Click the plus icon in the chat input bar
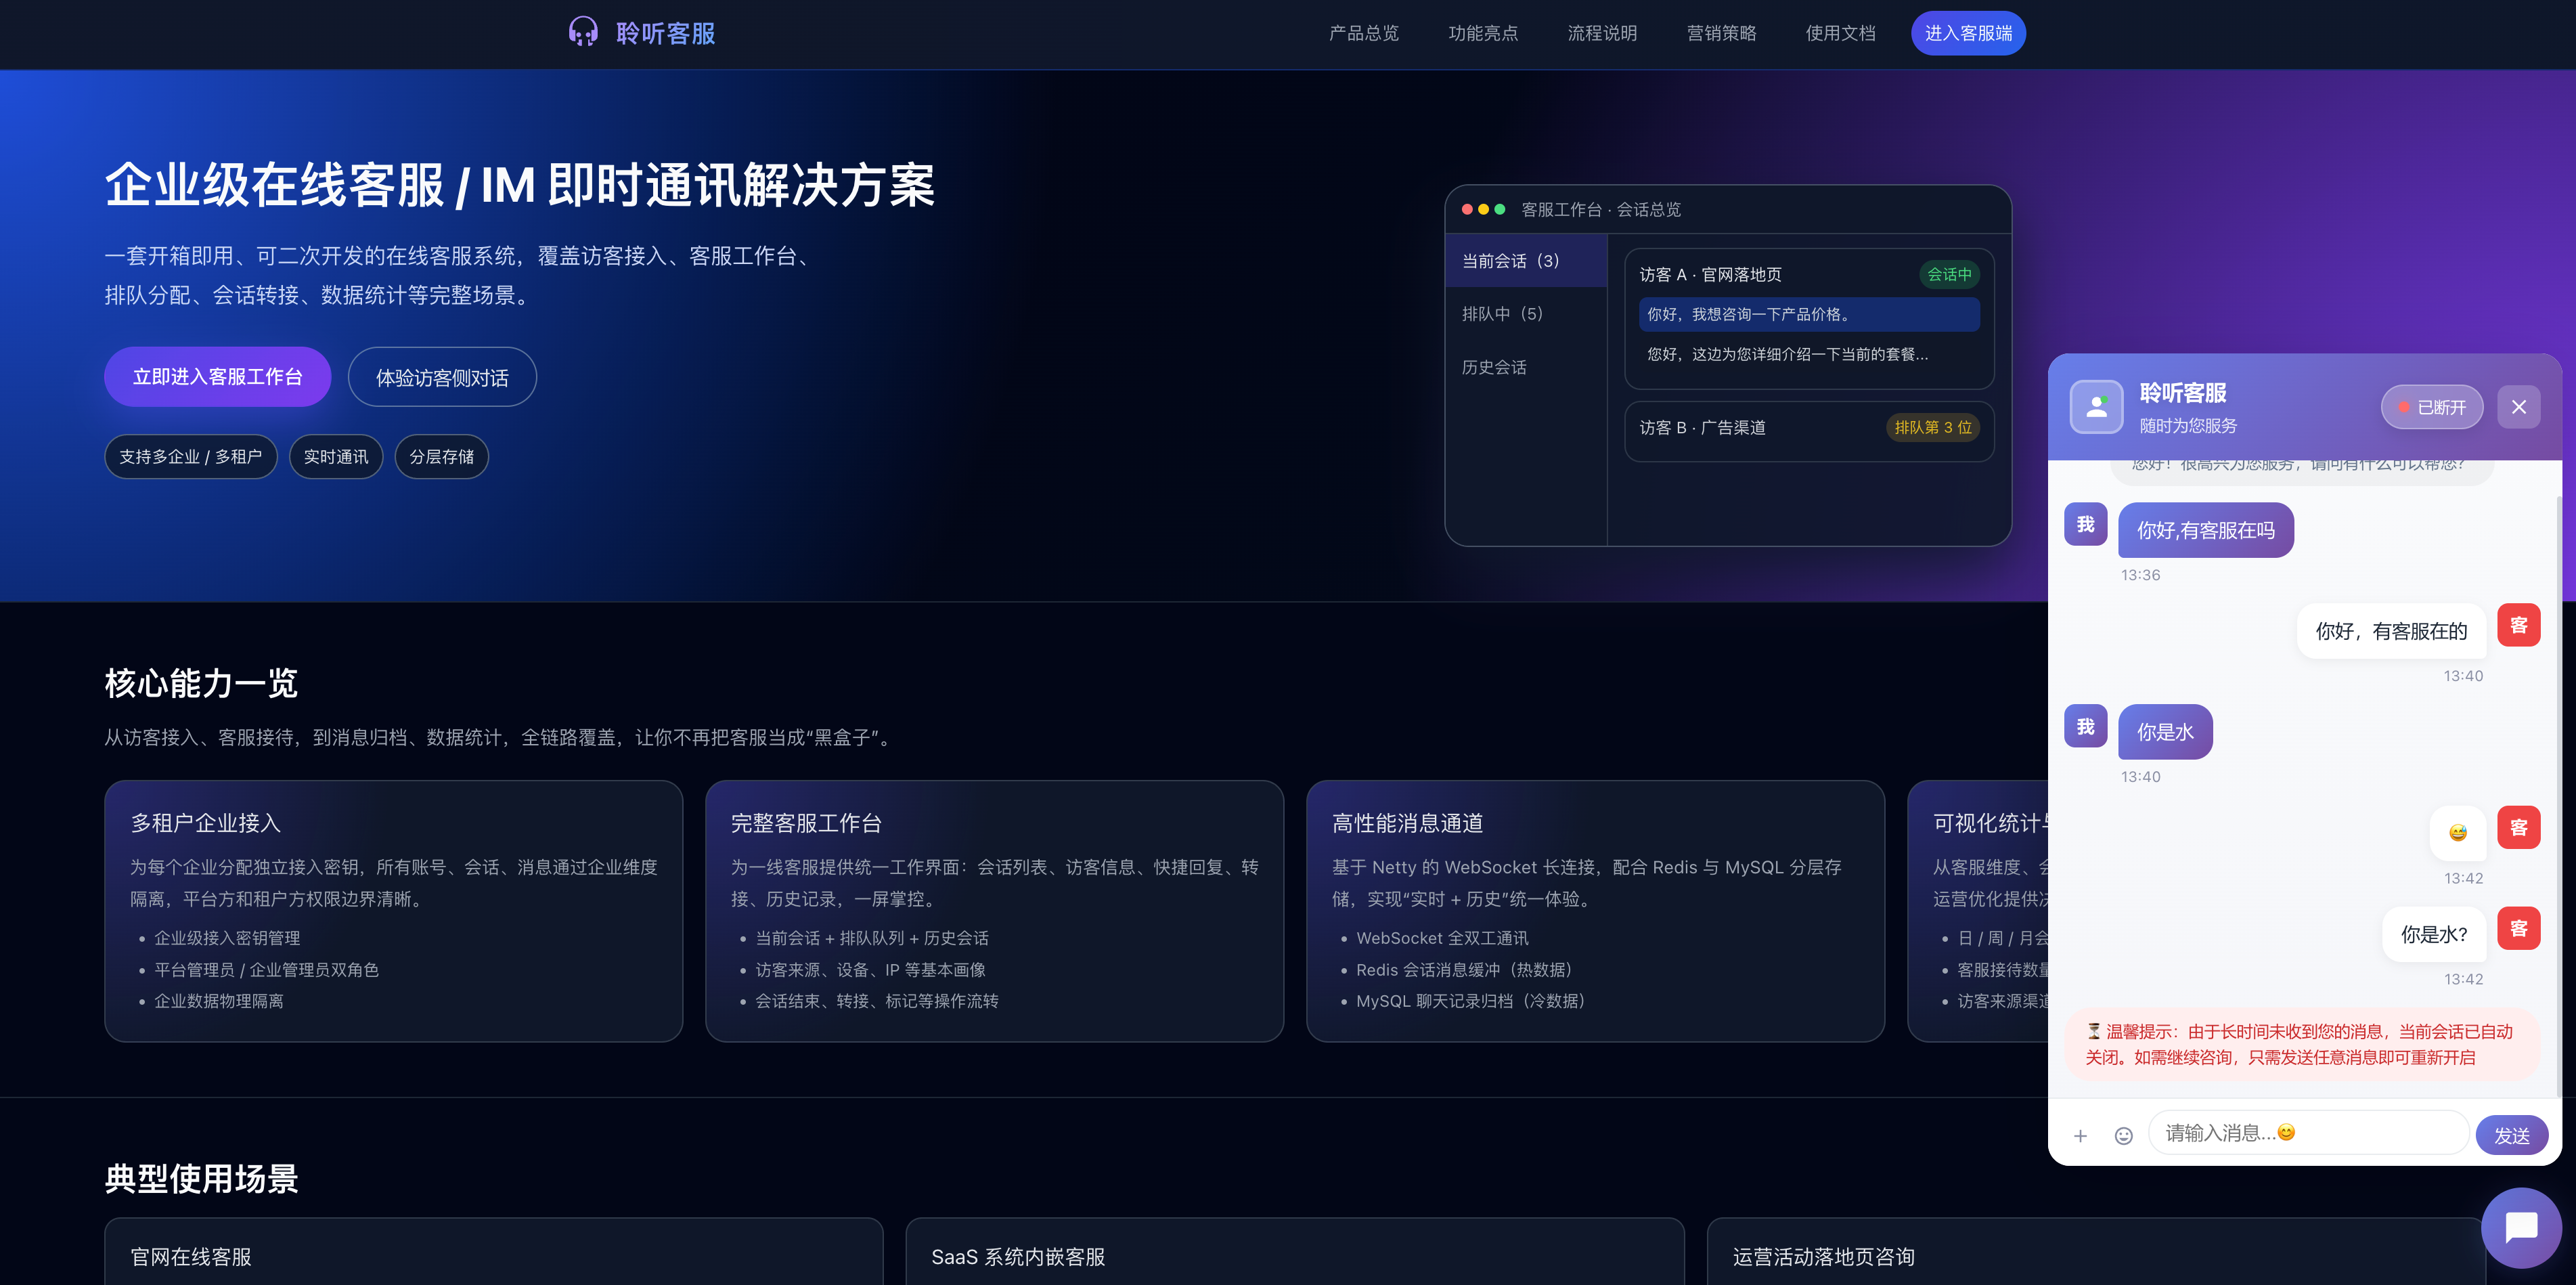Screen dimensions: 2576x1285 [2081, 1134]
